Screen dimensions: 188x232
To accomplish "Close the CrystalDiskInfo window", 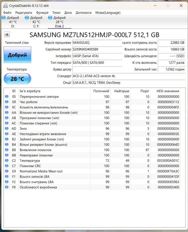I will tap(181, 6).
